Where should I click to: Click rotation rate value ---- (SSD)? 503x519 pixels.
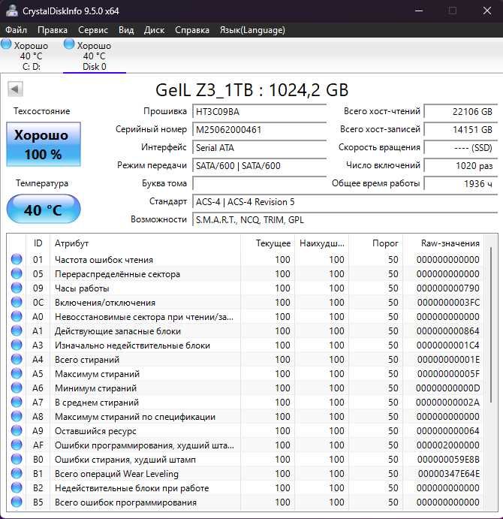pyautogui.click(x=461, y=148)
